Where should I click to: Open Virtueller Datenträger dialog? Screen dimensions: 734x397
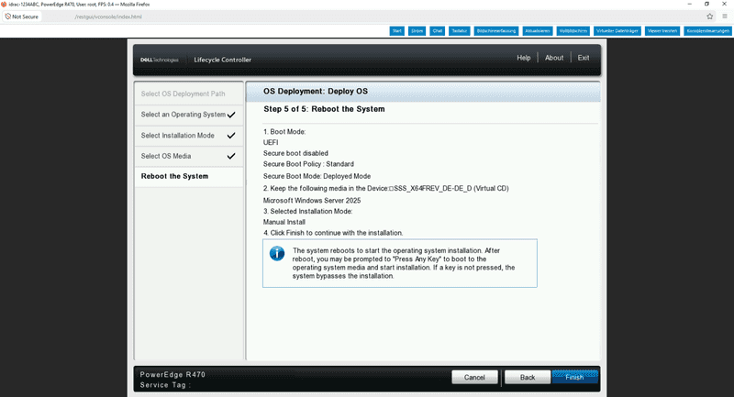tap(617, 31)
